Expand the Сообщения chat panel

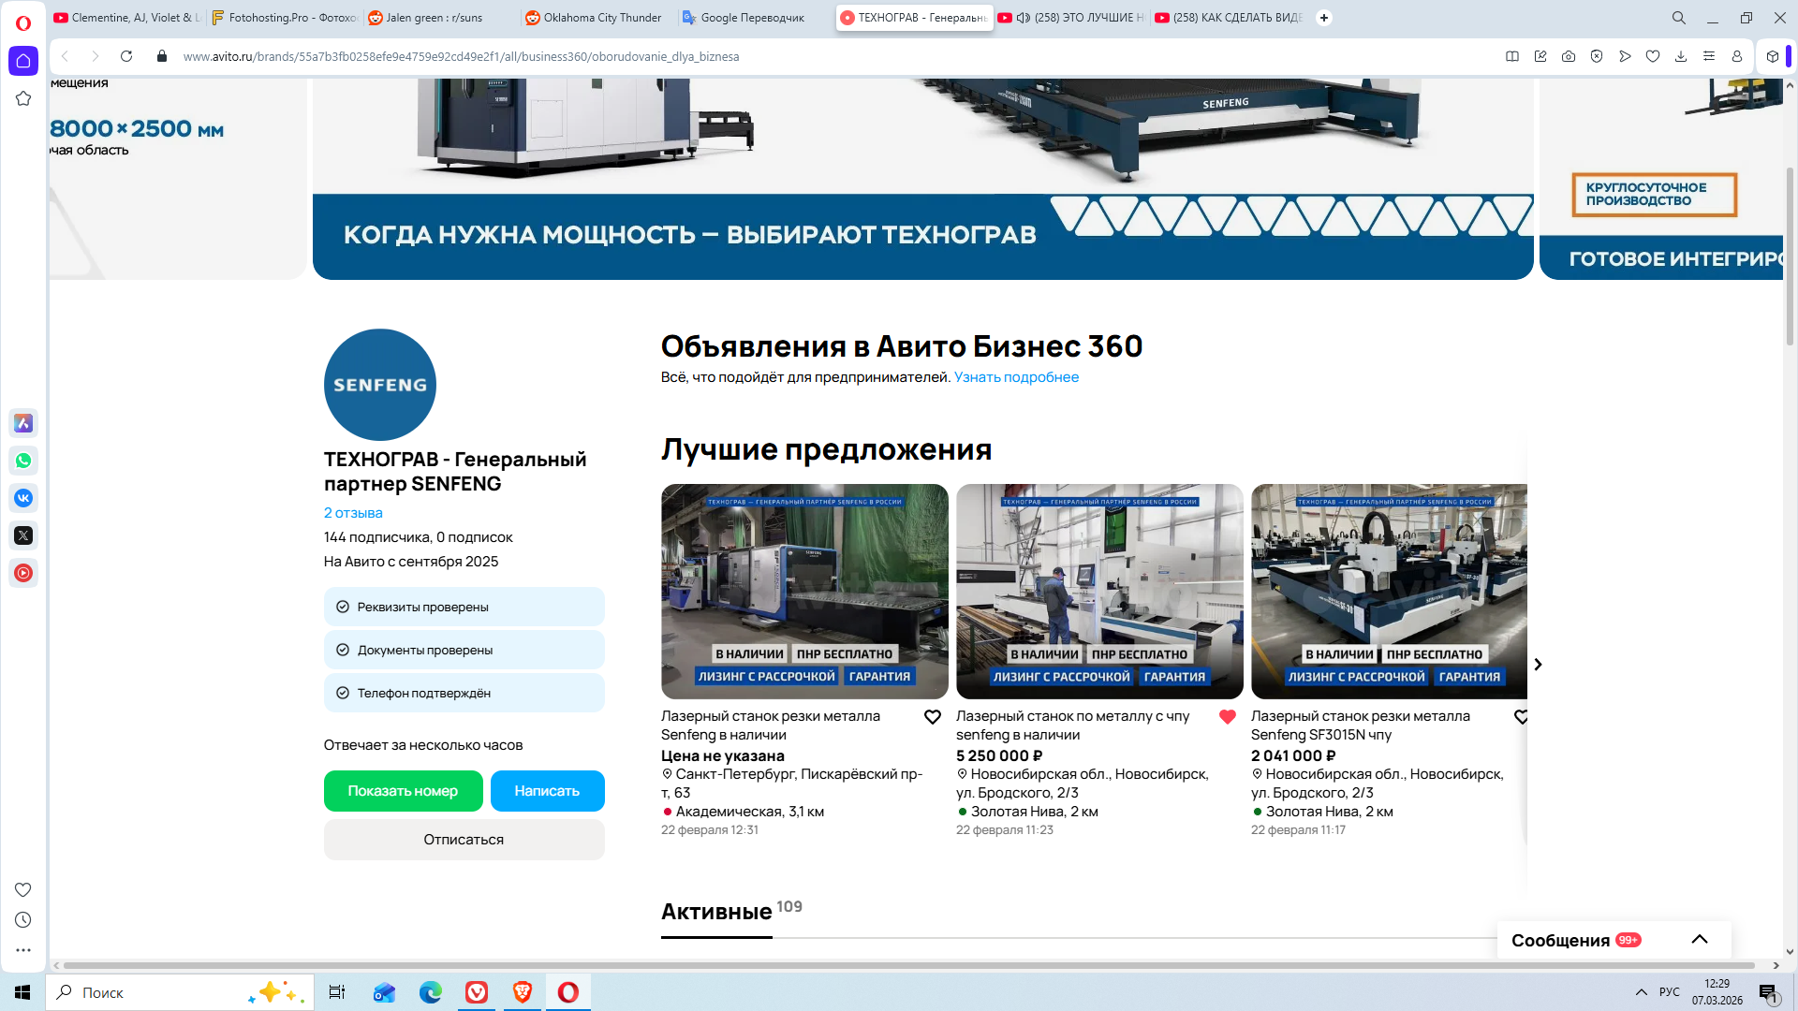point(1699,940)
